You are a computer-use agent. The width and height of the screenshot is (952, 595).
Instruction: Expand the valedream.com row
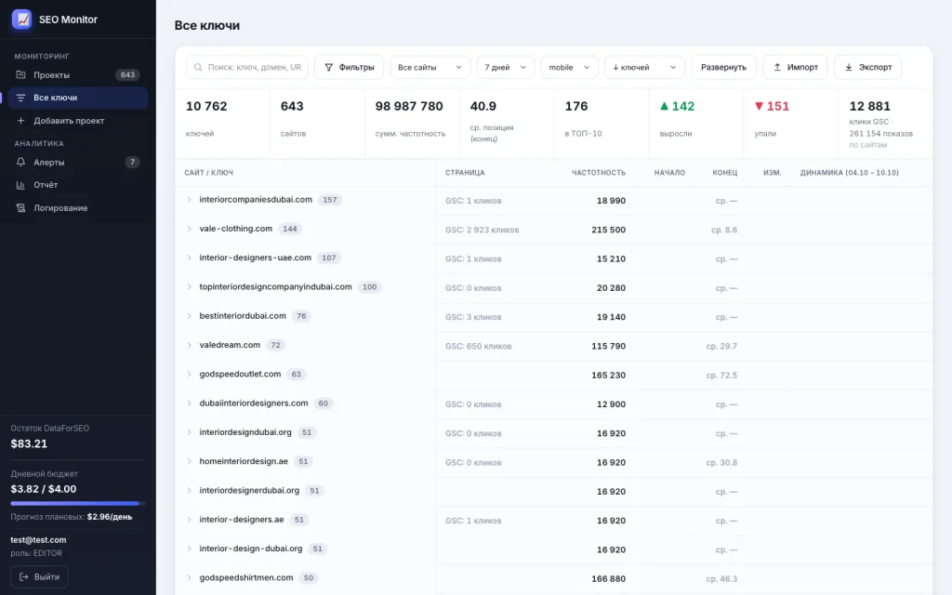point(190,345)
